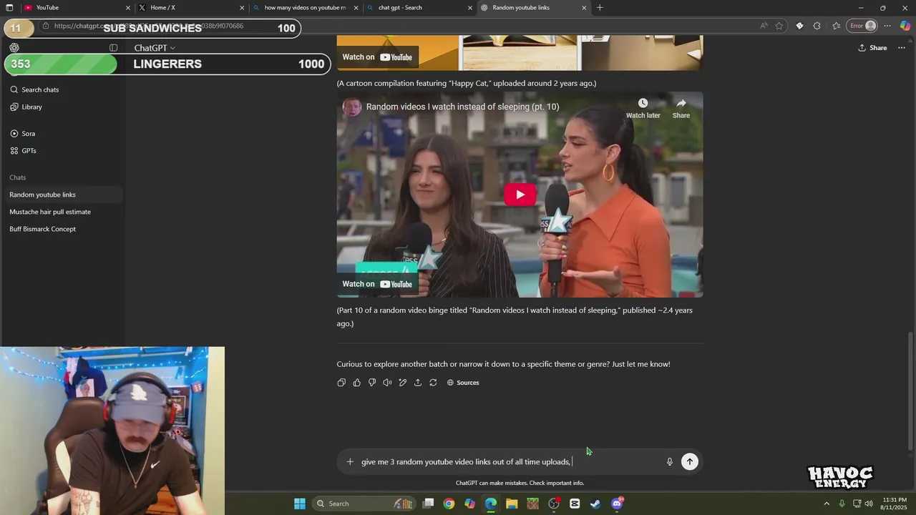The height and width of the screenshot is (515, 916).
Task: Open the Copilot icon in Edge toolbar
Action: click(x=905, y=26)
